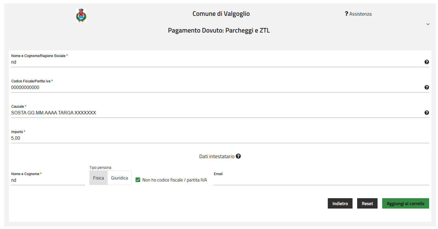
Task: Focus the Nome e Cognome/Ragione Sociale field
Action: [216, 62]
